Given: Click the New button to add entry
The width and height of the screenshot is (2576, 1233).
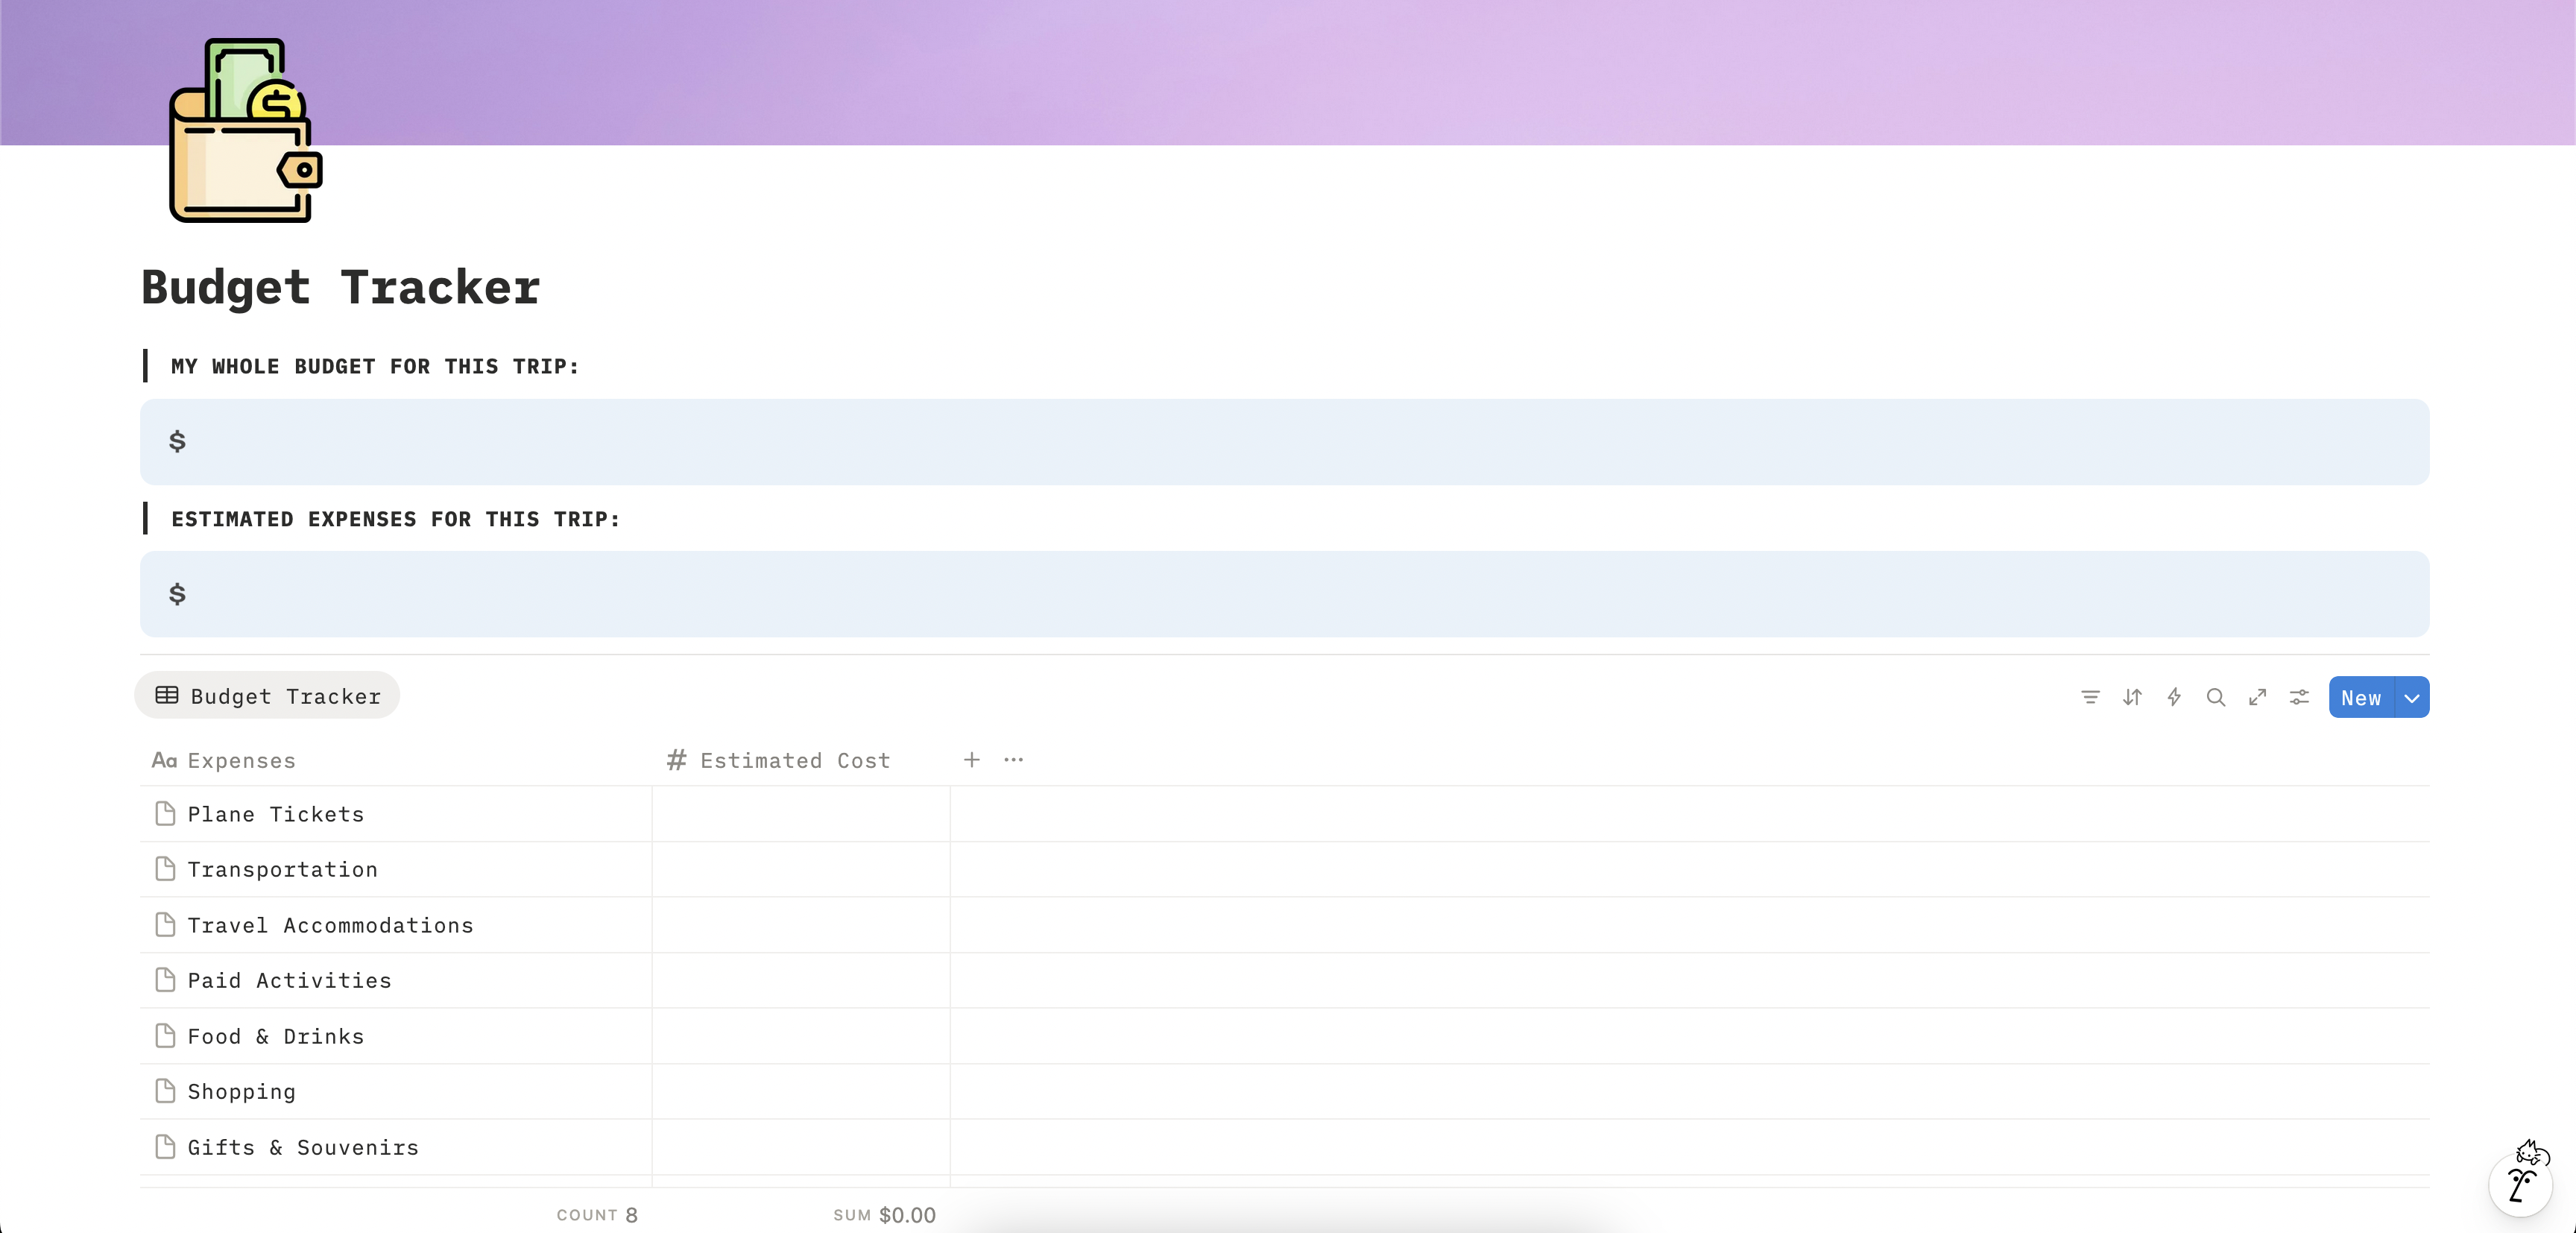Looking at the screenshot, I should 2360,698.
